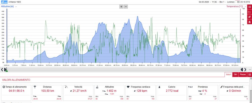This screenshot has width=252, height=103.
Task: Toggle the average (Ø) icon in red sidebar
Action: point(249,17)
